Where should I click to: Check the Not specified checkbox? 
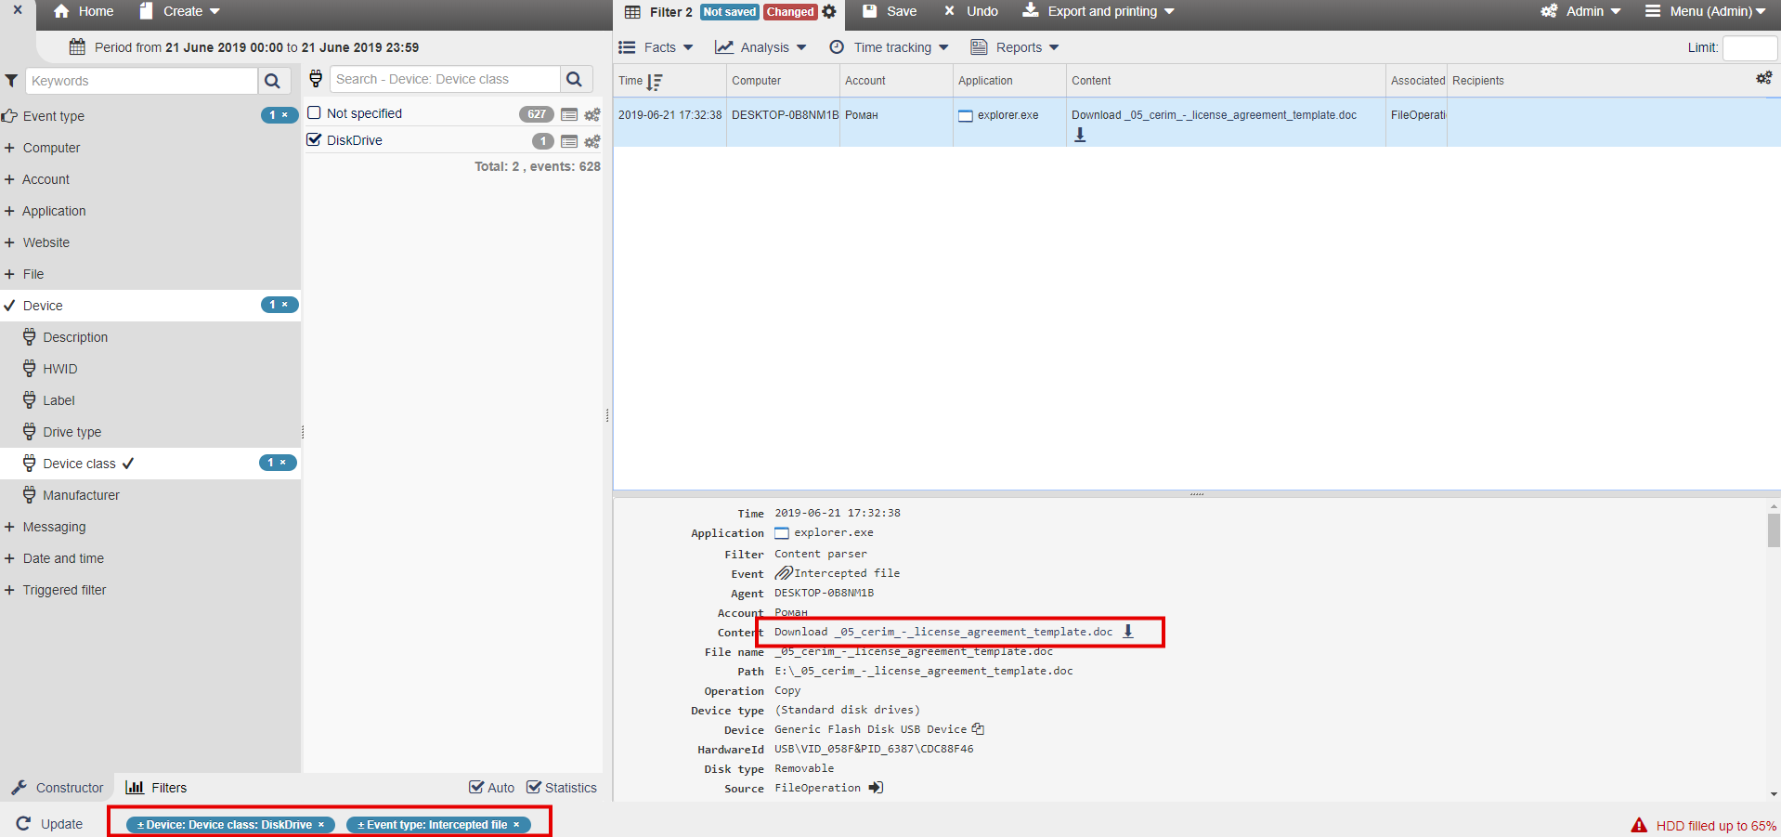click(x=314, y=113)
